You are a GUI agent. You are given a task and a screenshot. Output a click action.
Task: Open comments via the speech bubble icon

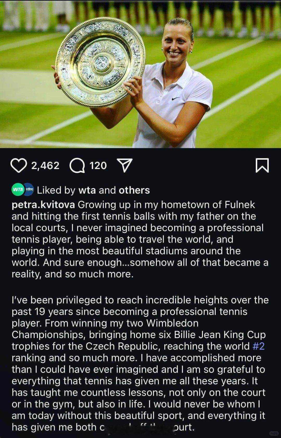77,166
